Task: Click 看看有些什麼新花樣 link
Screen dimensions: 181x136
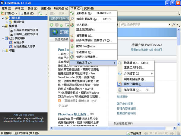Action: coord(142,50)
